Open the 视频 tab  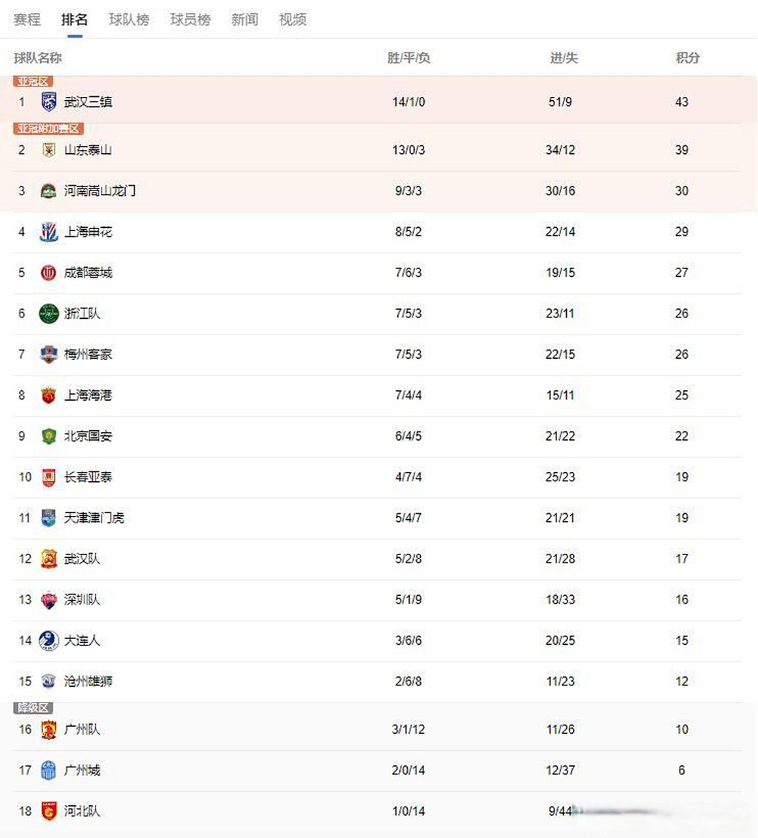click(293, 20)
